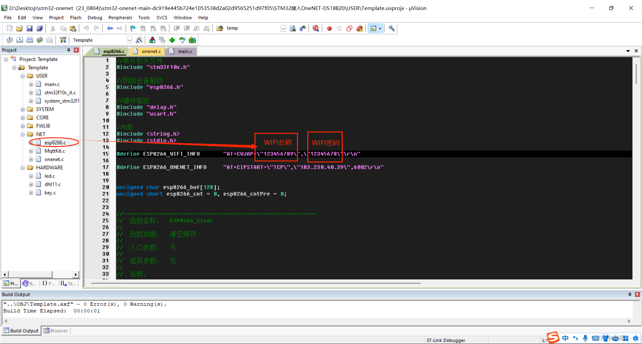The width and height of the screenshot is (642, 344).
Task: Download to flash with the LOAD icon
Action: [63, 40]
